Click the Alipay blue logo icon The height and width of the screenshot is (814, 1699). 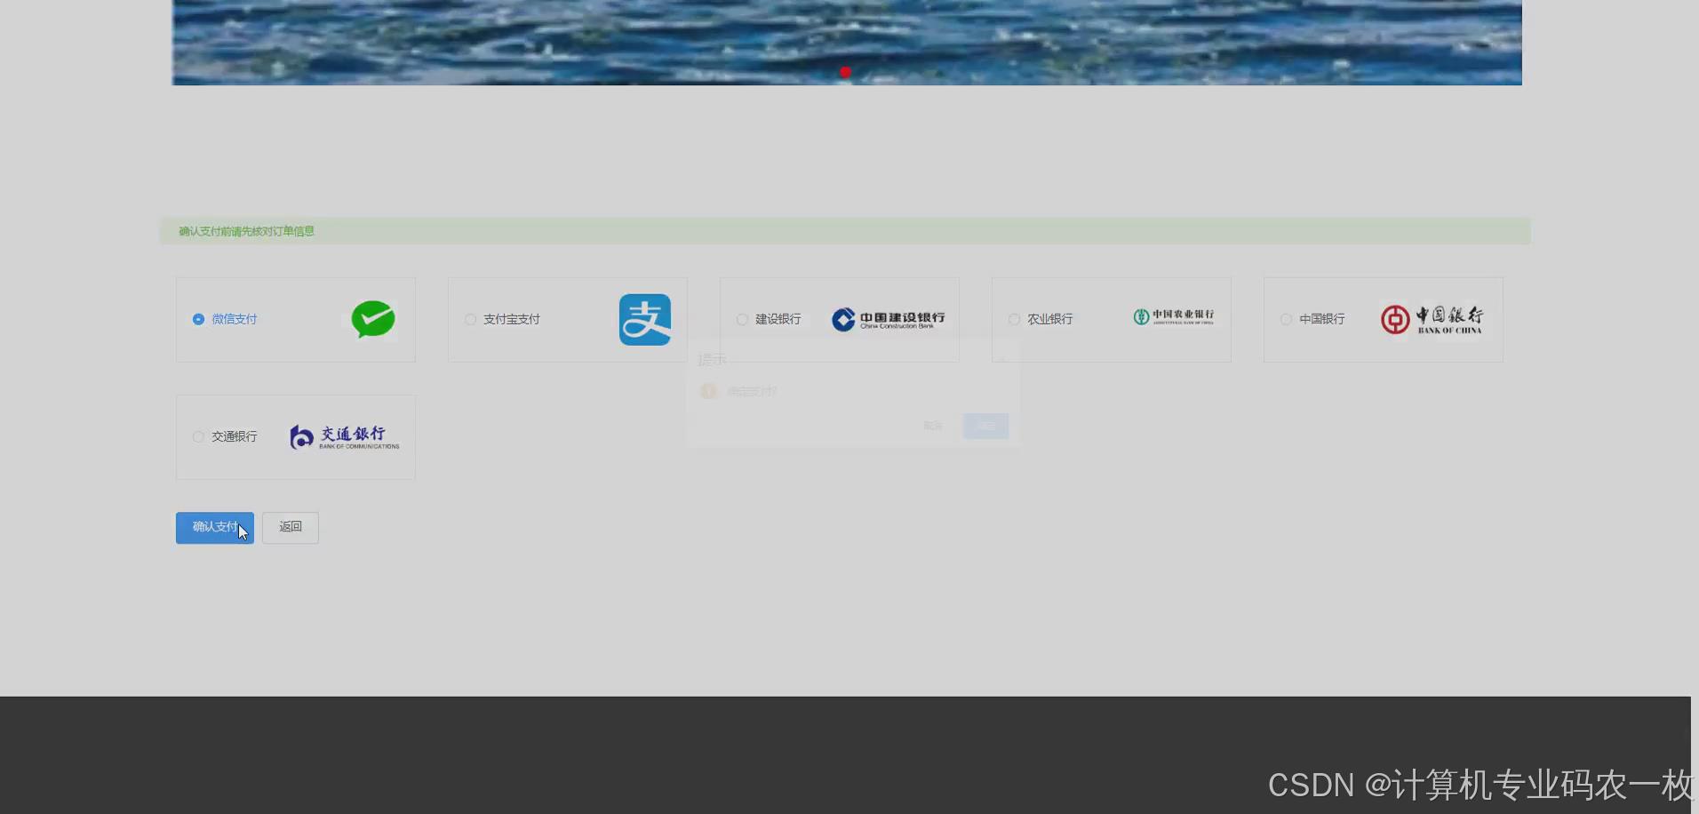pos(645,319)
